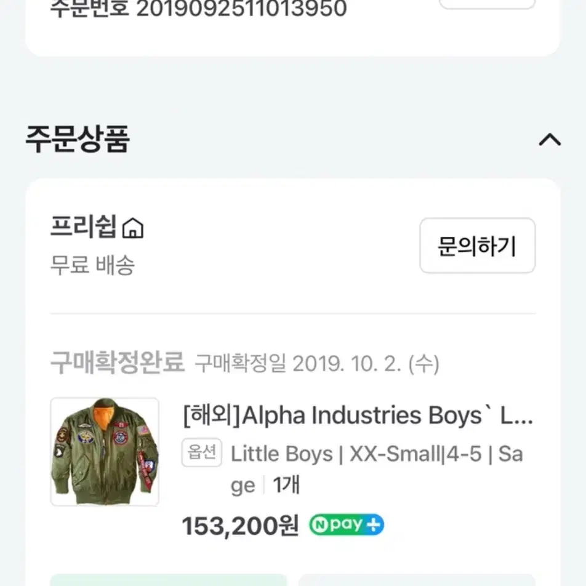Tap the 153,200원 price text
586x586 pixels.
(240, 526)
